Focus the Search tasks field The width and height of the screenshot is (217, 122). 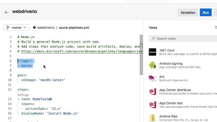(183, 38)
